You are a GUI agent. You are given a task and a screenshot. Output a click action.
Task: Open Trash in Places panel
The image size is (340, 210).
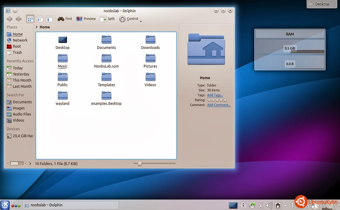click(x=17, y=53)
